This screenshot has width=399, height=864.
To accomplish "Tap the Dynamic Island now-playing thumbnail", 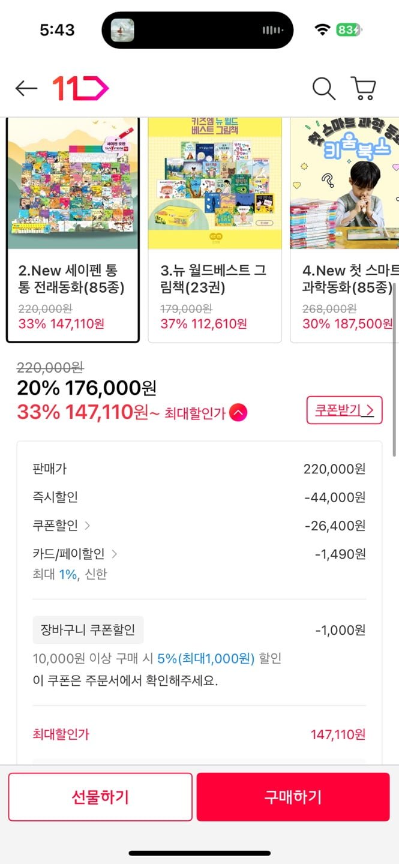I will [x=122, y=30].
